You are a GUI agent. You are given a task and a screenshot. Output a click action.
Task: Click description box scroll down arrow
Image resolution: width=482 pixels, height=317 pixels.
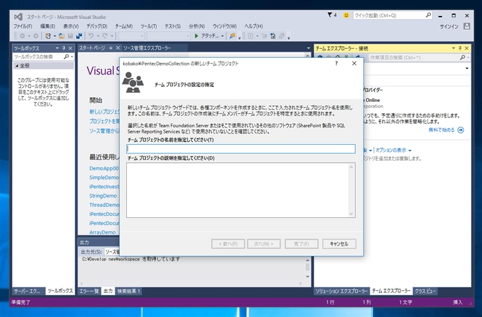351,213
